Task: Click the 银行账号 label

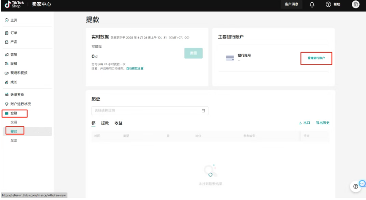Action: tap(244, 55)
